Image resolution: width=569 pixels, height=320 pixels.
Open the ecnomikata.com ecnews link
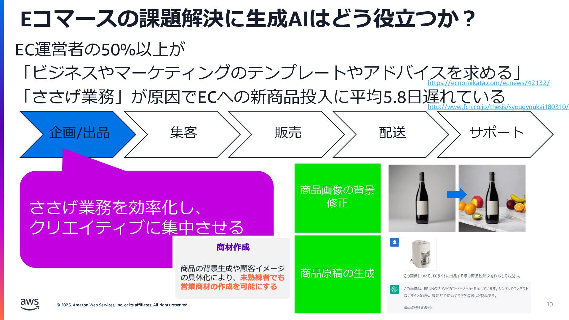click(x=489, y=83)
